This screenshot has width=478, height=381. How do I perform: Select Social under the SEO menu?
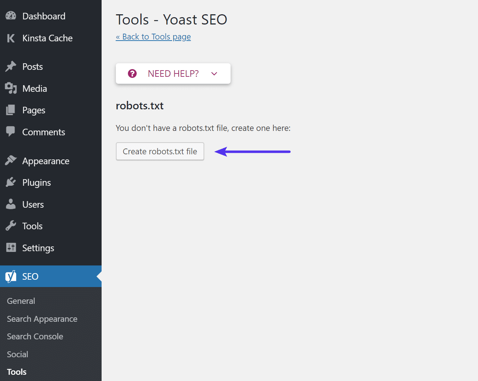point(17,354)
